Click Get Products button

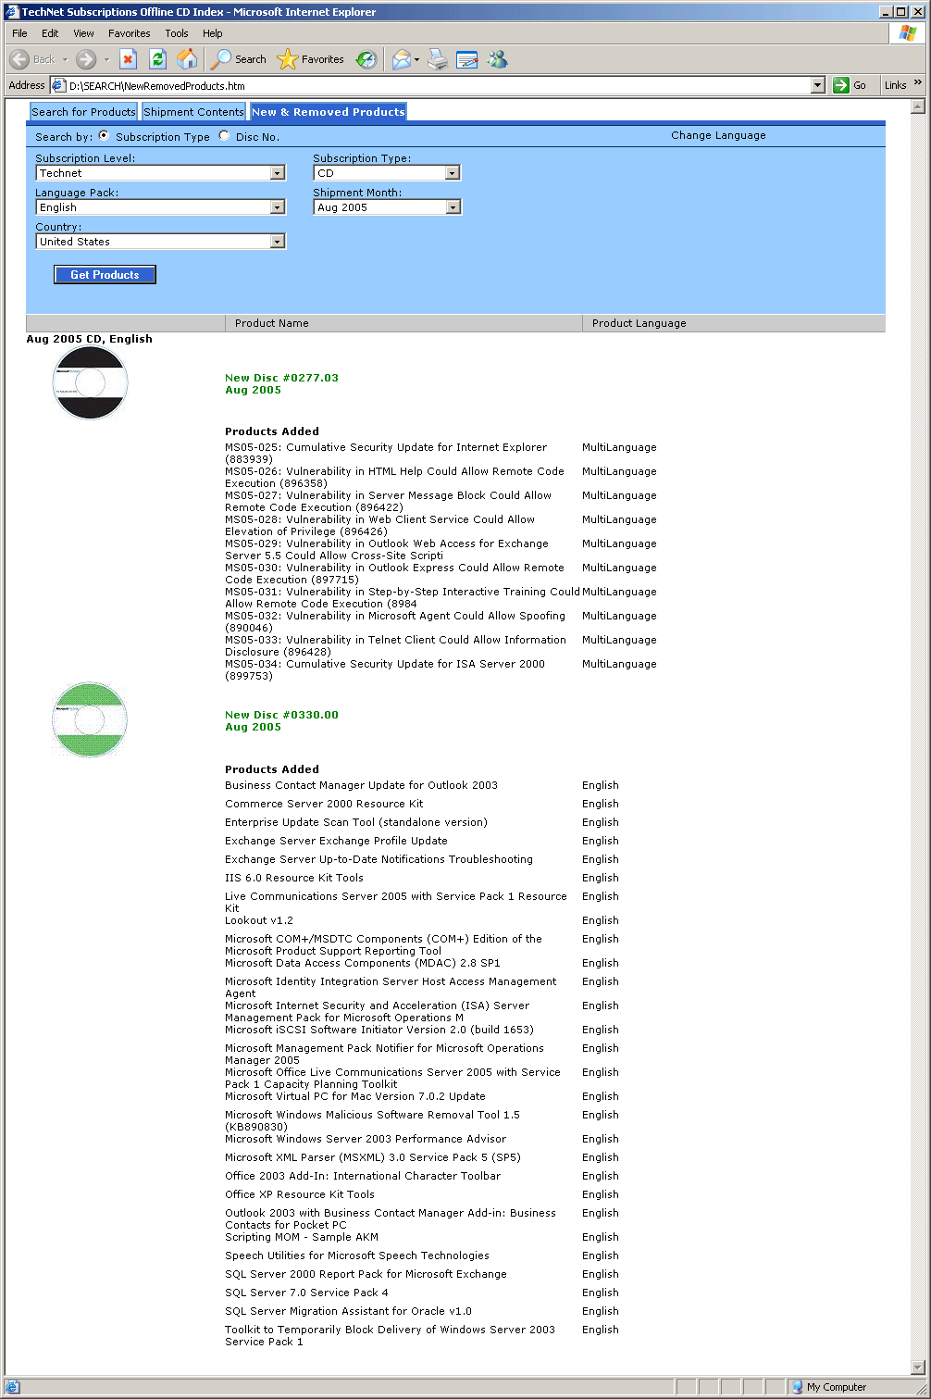tap(105, 275)
